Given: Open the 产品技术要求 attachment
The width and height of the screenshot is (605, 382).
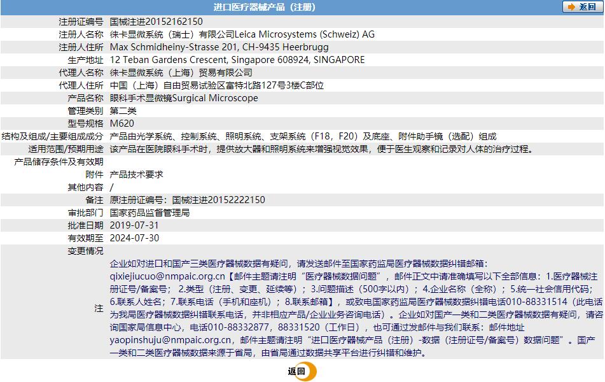Looking at the screenshot, I should [x=137, y=174].
